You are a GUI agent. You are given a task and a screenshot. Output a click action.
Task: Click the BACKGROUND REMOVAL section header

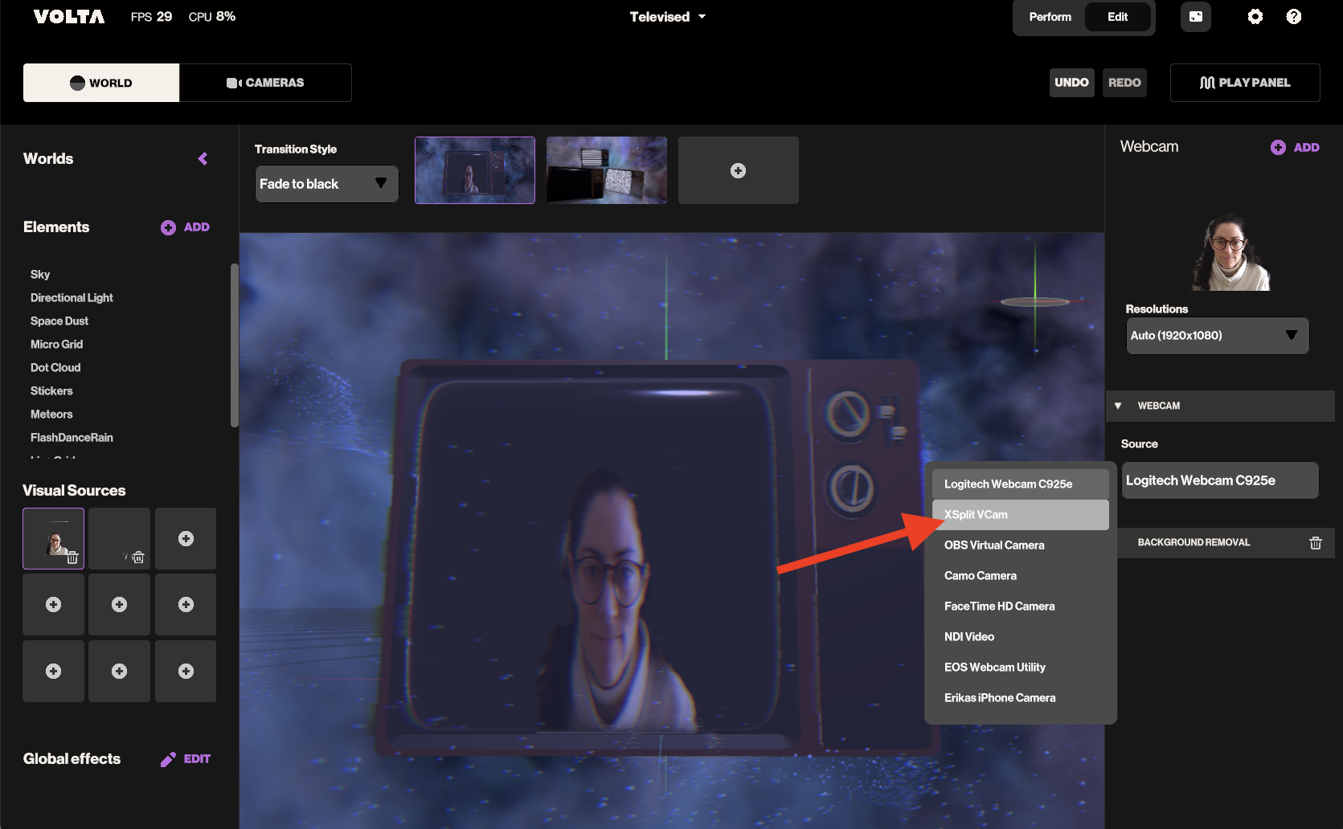(x=1220, y=543)
